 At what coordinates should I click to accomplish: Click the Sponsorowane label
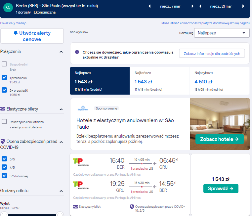pos(106,108)
